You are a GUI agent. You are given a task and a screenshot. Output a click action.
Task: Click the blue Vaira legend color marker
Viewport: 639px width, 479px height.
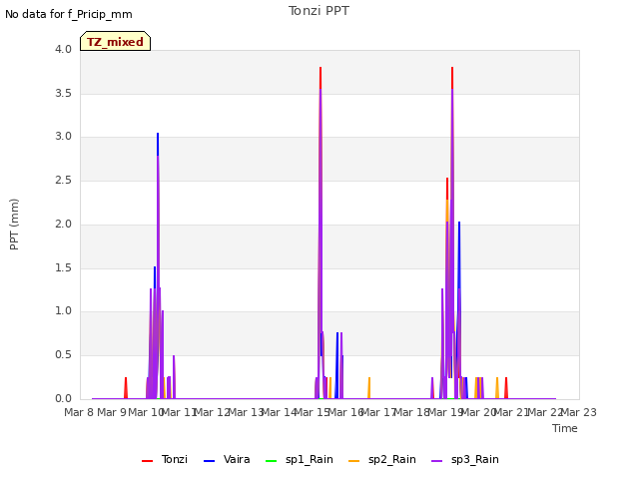pyautogui.click(x=209, y=461)
